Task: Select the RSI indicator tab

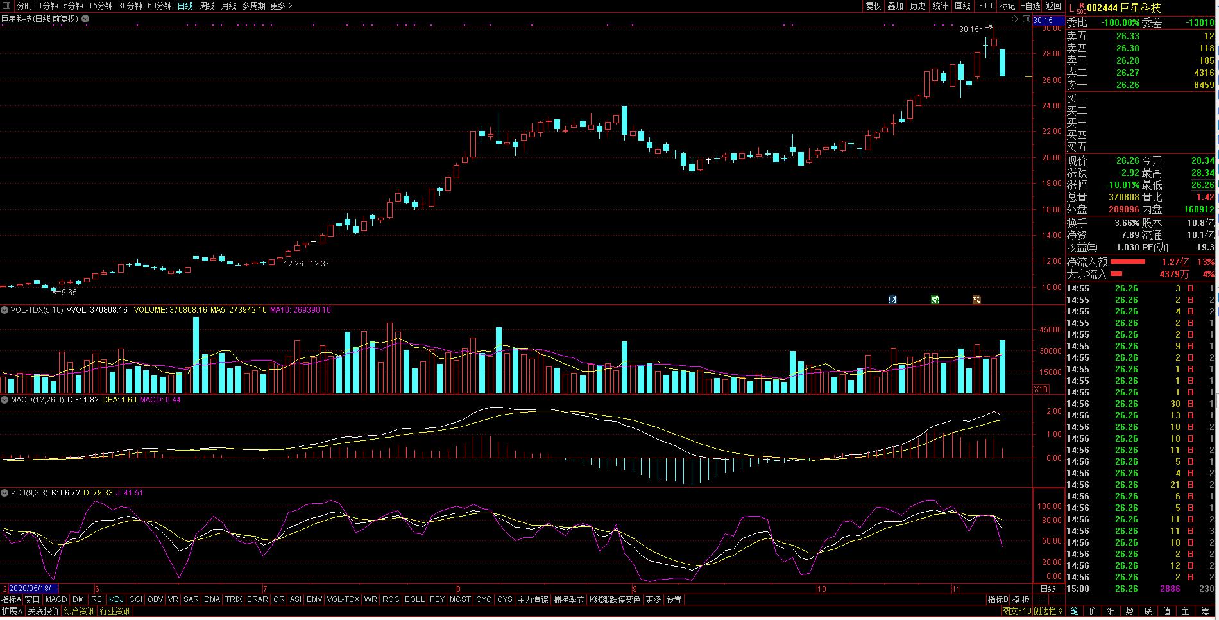Action: [98, 599]
